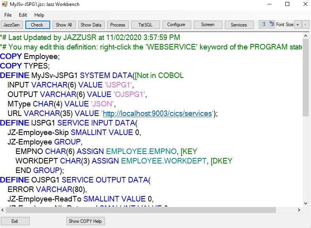Click the 'IJSPG1' string value on INPUT line
This screenshot has height=228, width=311.
[x=118, y=85]
